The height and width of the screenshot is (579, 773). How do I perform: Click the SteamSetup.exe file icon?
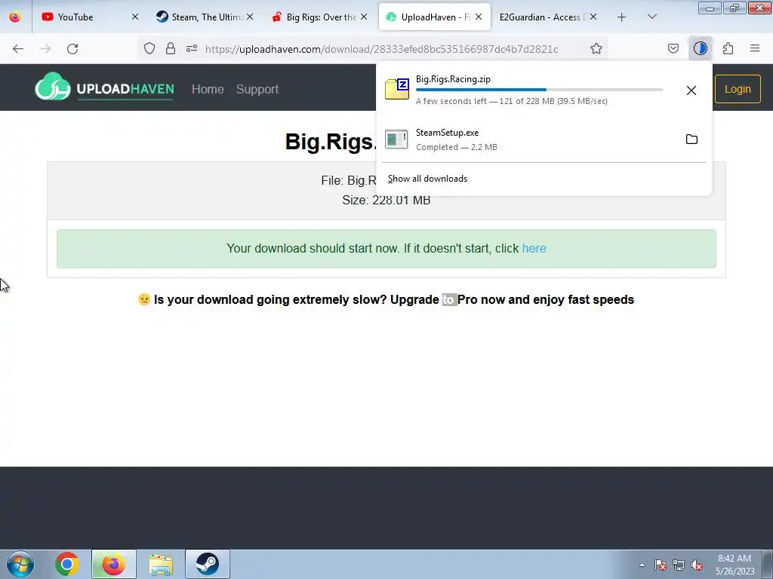point(396,139)
